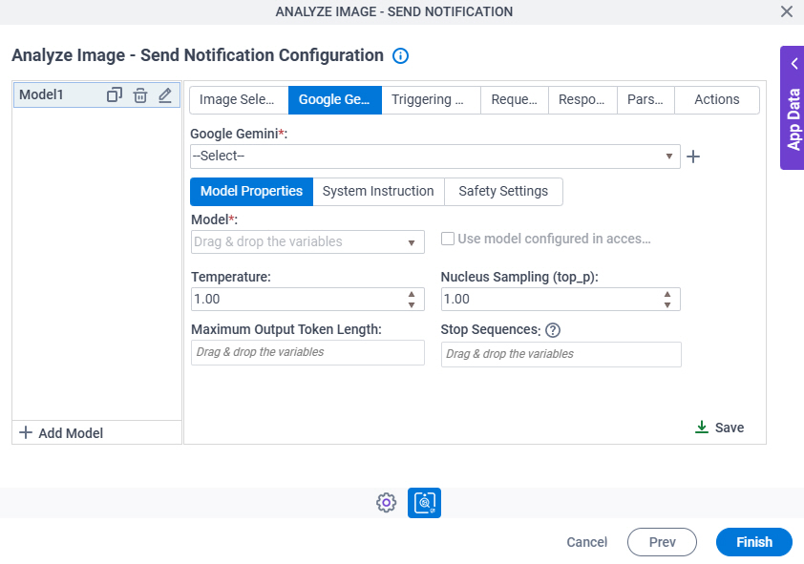Open the Response tab
This screenshot has width=804, height=564.
(x=582, y=100)
